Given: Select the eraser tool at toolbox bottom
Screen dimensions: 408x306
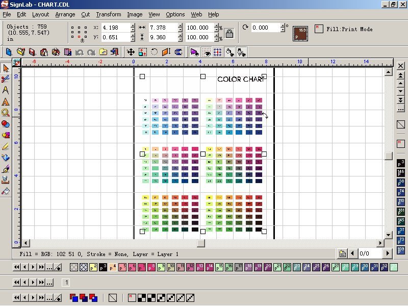Looking at the screenshot, I should (6, 191).
